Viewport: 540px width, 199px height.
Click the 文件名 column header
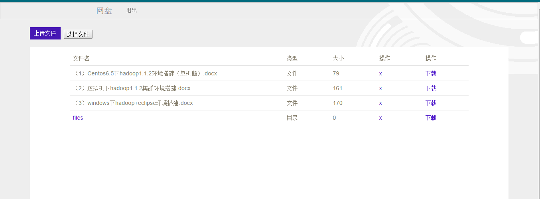pyautogui.click(x=81, y=58)
